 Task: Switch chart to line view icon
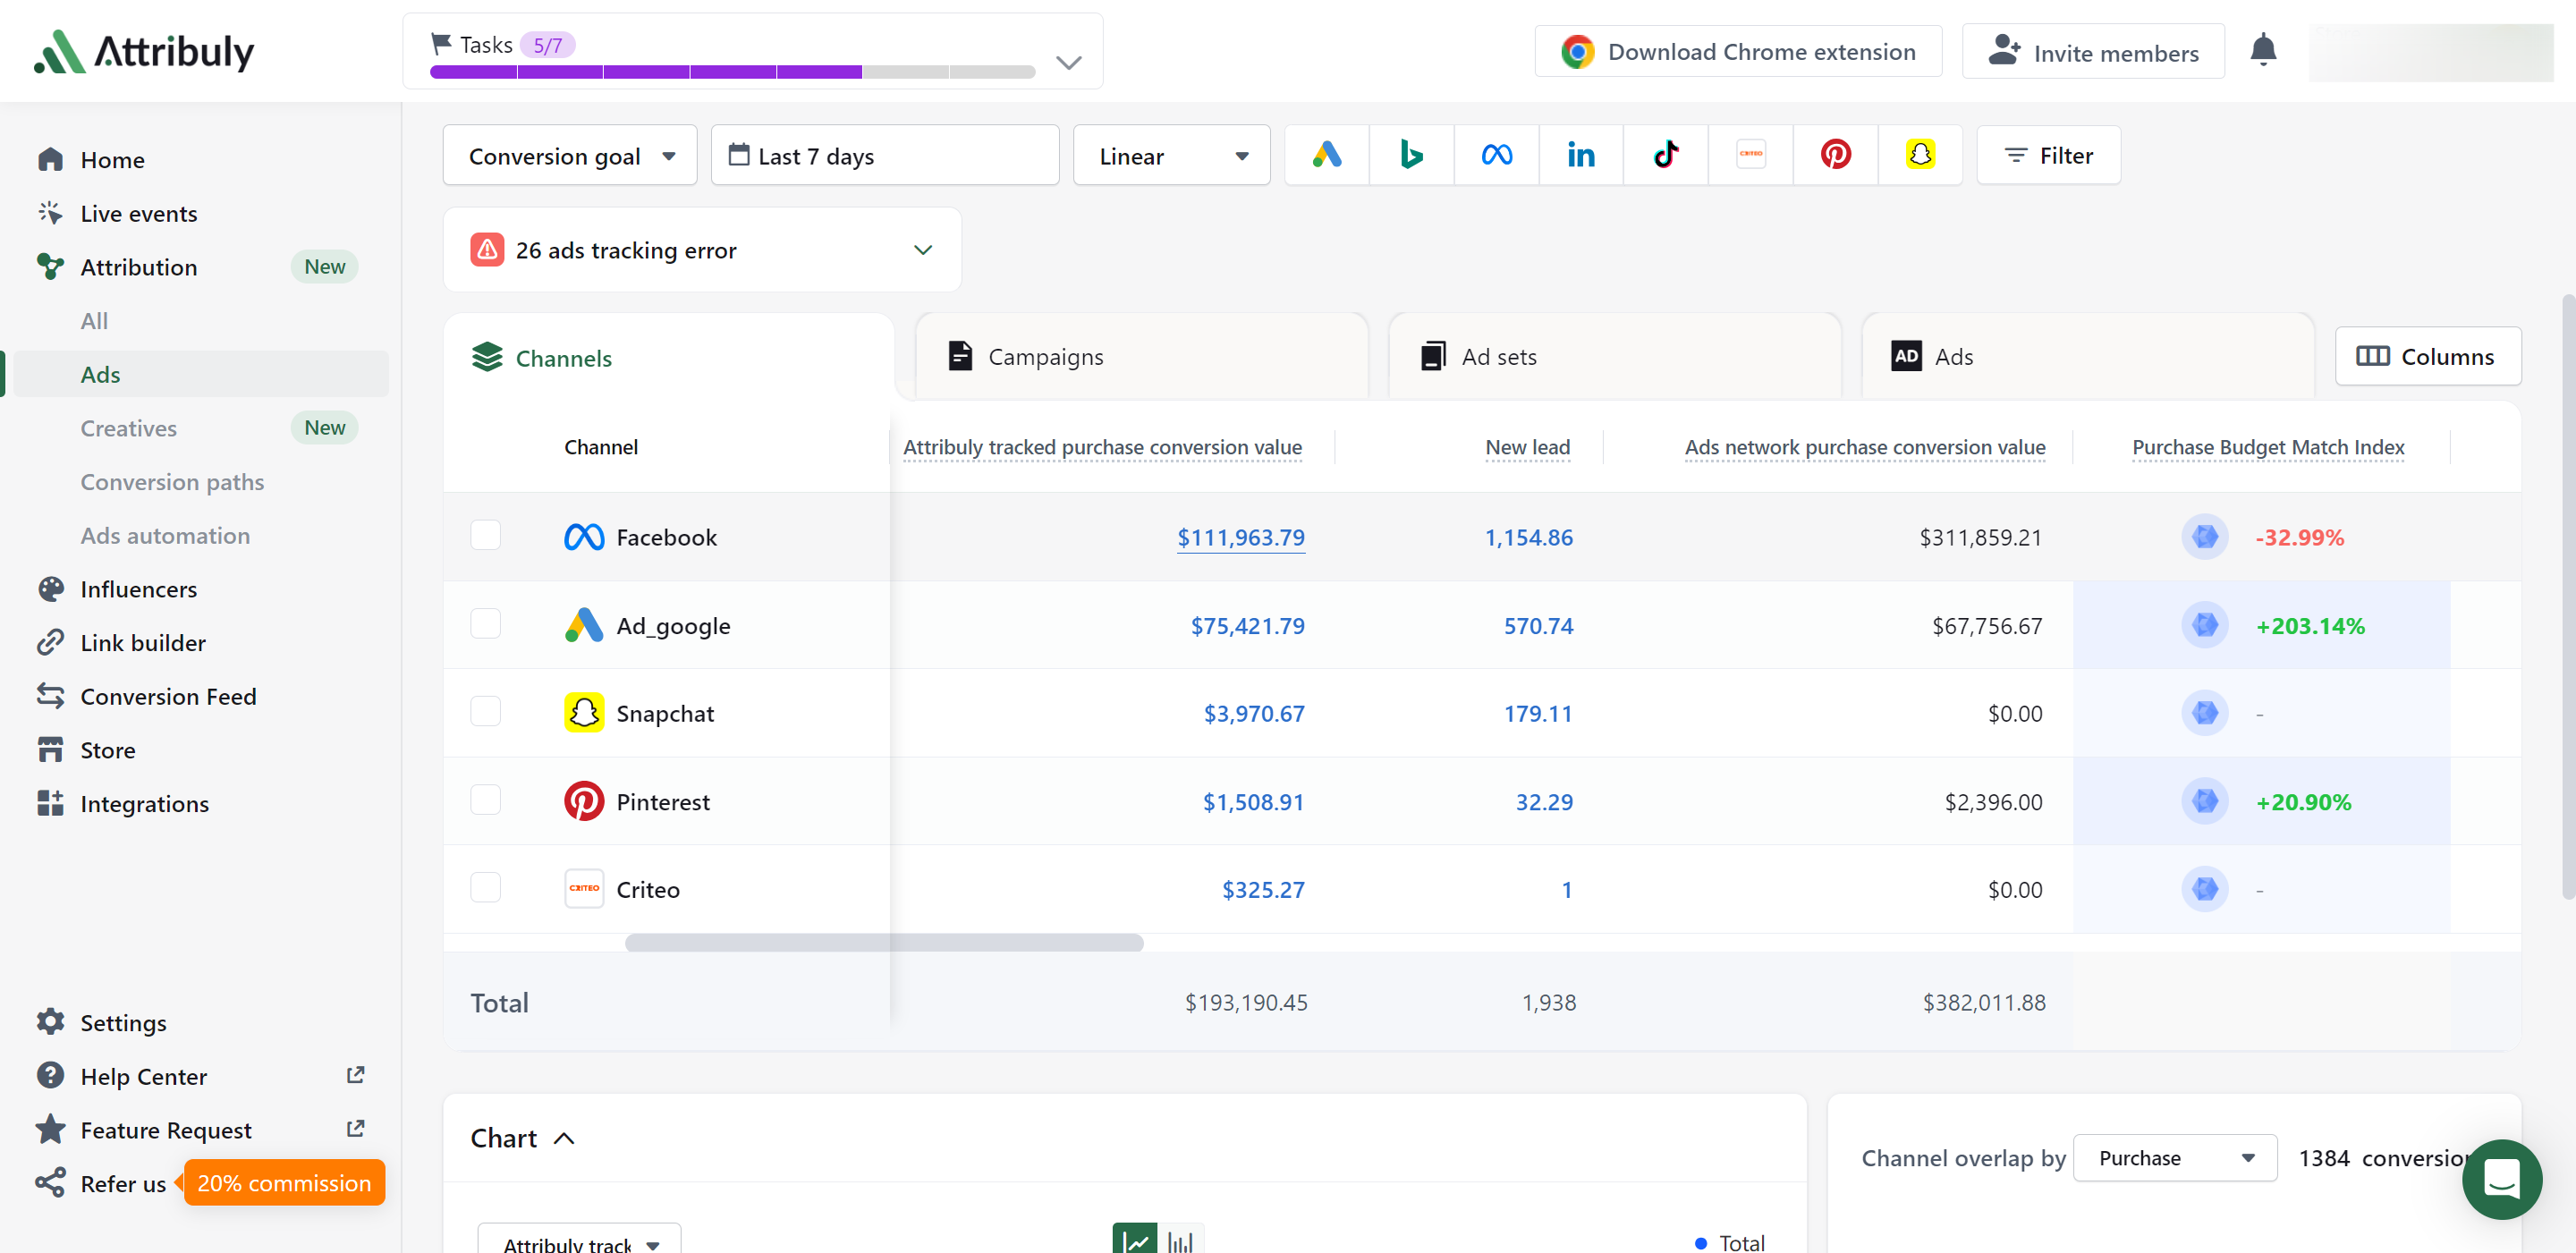(x=1135, y=1240)
